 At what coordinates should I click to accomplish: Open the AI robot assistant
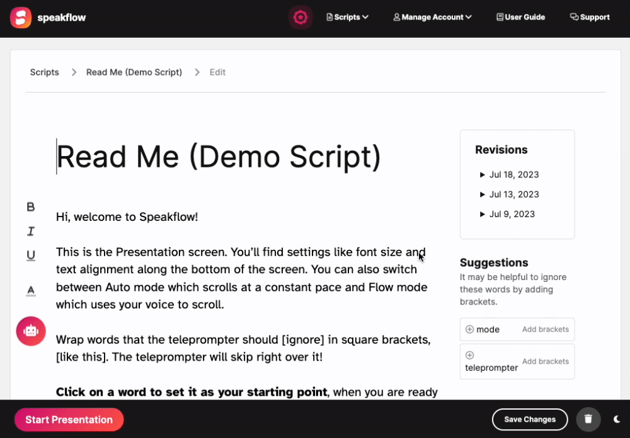click(x=31, y=331)
